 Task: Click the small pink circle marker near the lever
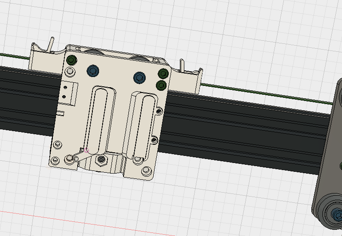(86, 150)
